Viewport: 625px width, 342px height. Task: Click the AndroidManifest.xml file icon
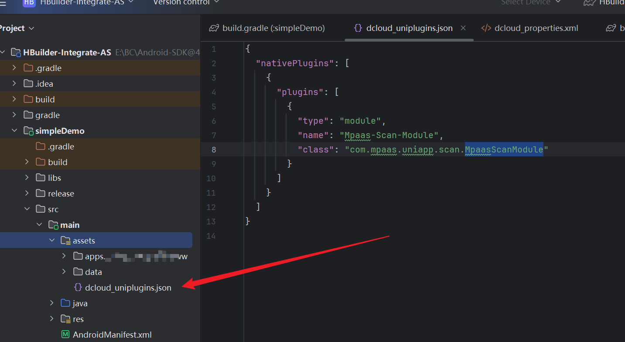(65, 335)
